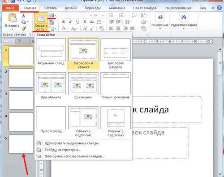
Task: Select the Пустой слайд layout
Action: click(x=51, y=120)
